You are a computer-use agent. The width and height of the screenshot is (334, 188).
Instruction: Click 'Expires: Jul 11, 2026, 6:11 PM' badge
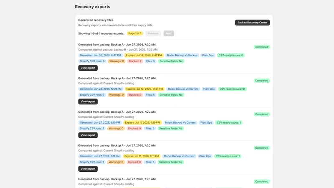pos(142,156)
